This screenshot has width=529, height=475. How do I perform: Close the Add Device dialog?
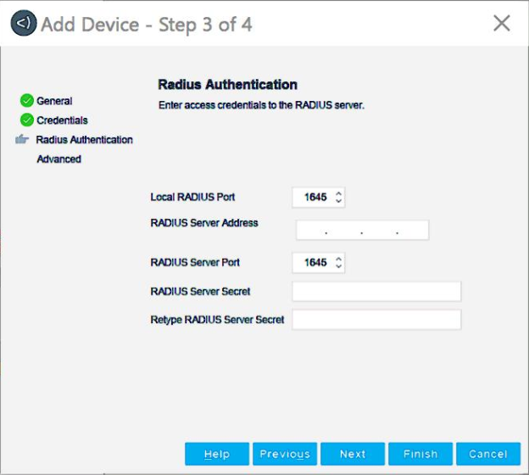[x=502, y=24]
